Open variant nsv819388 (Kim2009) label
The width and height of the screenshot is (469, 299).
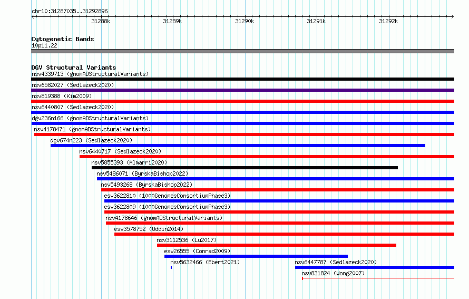coord(62,96)
